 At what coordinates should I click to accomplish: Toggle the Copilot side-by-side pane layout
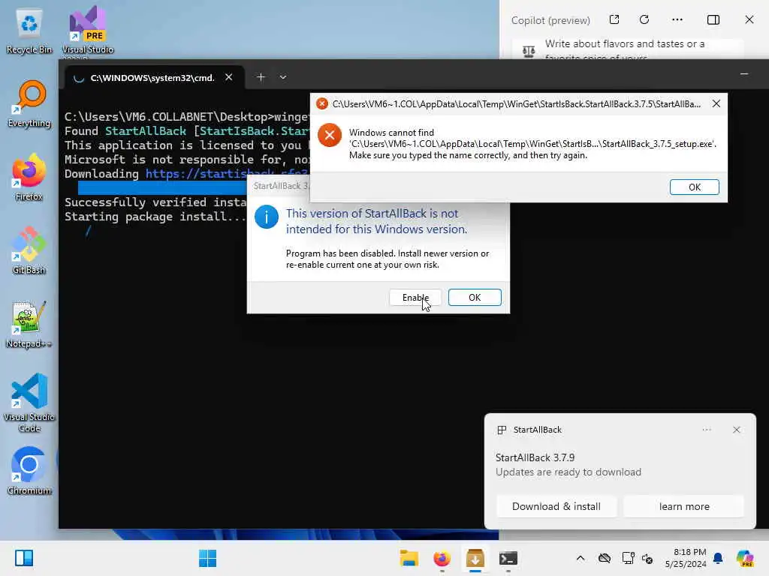(713, 19)
